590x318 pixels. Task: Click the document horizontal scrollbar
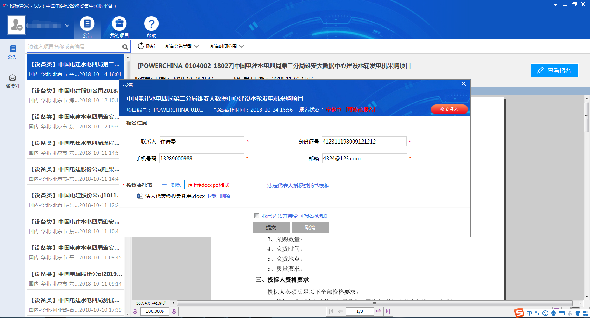[x=374, y=303]
